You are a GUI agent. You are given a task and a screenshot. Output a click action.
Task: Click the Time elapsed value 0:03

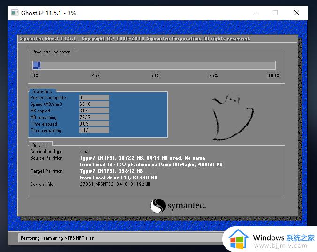(94, 124)
